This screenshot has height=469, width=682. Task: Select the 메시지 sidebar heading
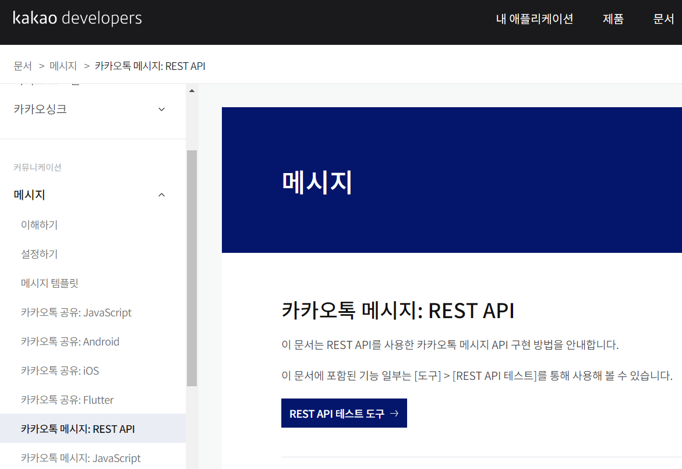29,195
